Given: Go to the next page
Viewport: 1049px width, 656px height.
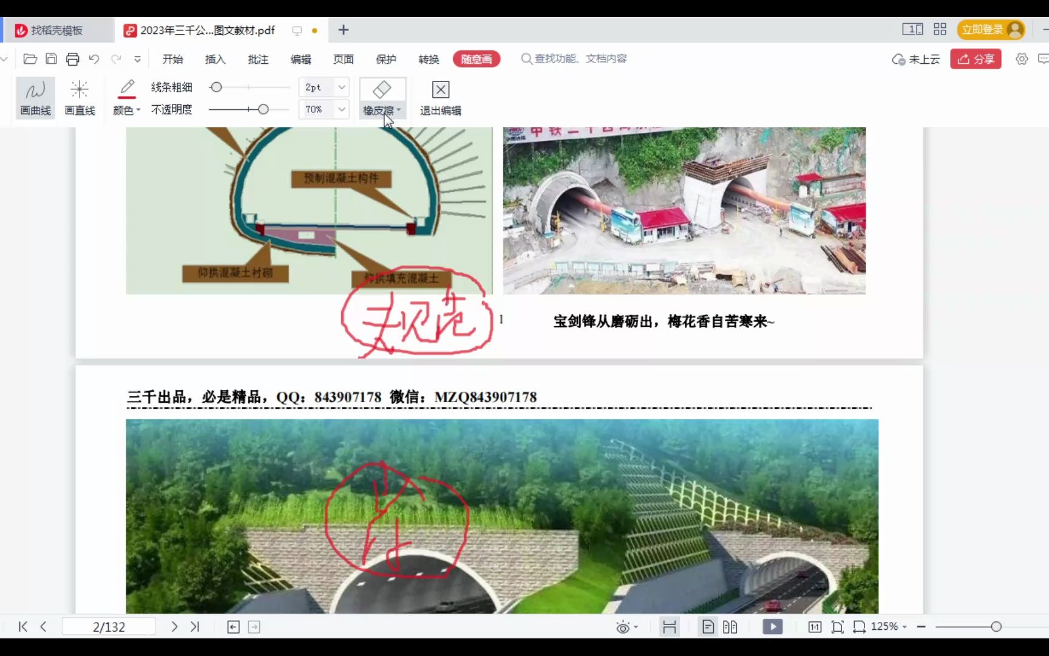Looking at the screenshot, I should (x=174, y=627).
